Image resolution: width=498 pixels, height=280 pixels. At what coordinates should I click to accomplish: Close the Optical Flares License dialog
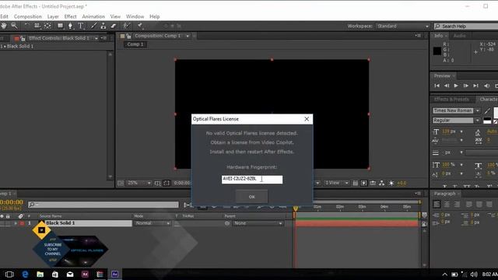(x=307, y=119)
